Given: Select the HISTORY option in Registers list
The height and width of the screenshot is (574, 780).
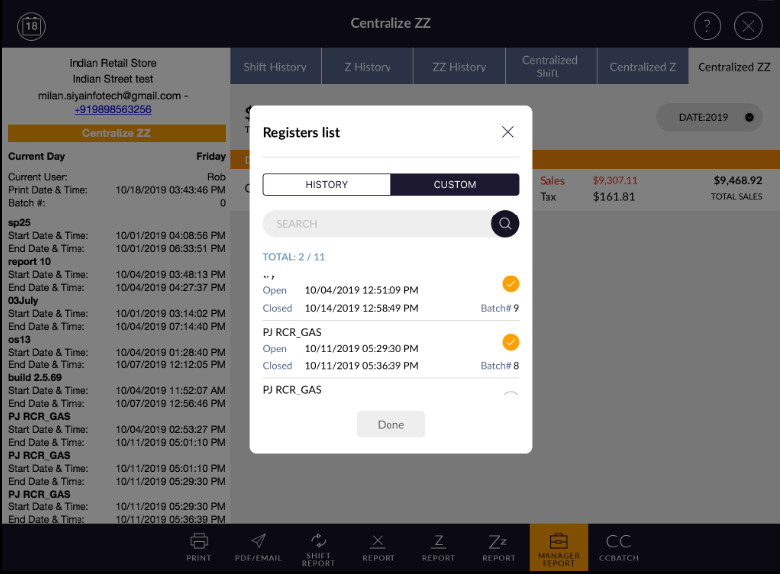Looking at the screenshot, I should point(326,185).
